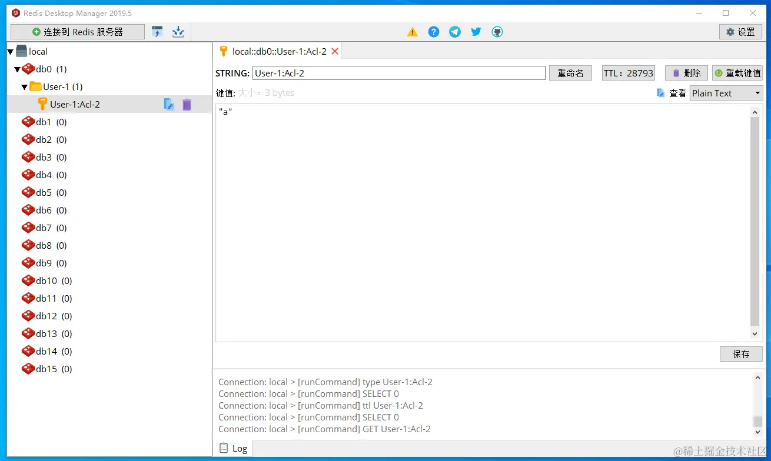The image size is (771, 461).
Task: Click the db15 red database icon
Action: (28, 369)
